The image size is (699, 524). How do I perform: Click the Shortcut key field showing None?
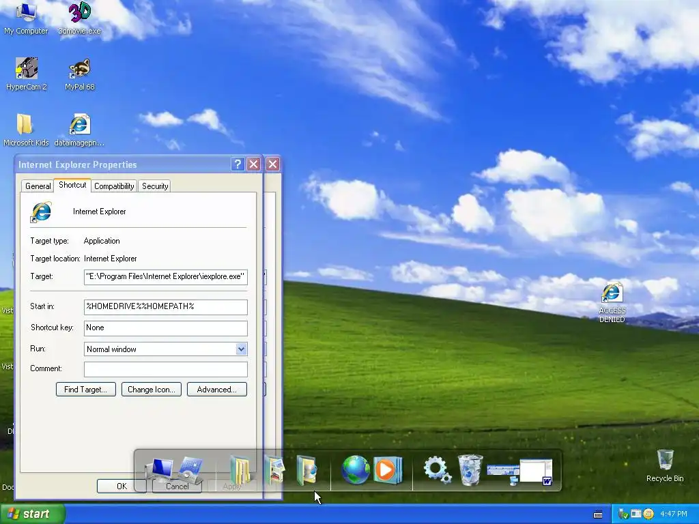[165, 328]
